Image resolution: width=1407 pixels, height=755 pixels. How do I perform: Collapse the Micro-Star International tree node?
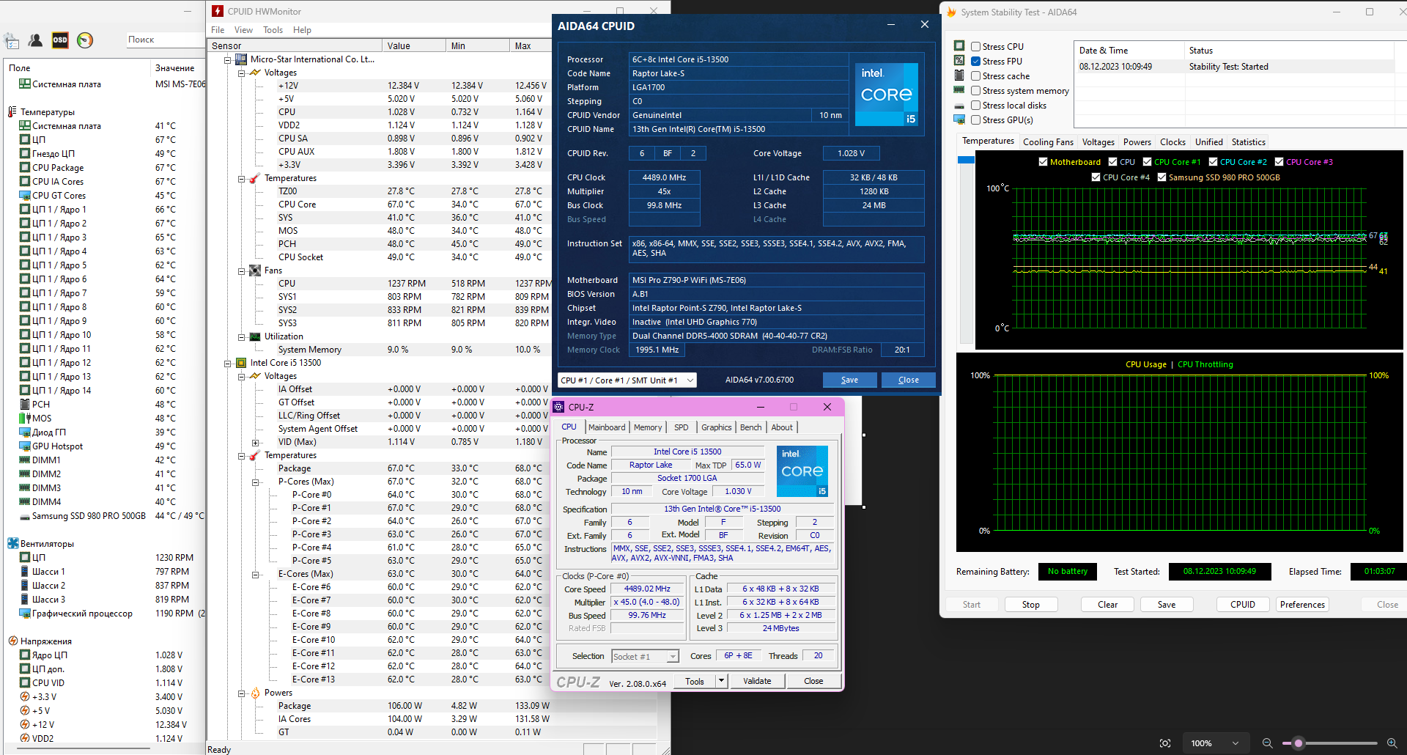[x=228, y=60]
